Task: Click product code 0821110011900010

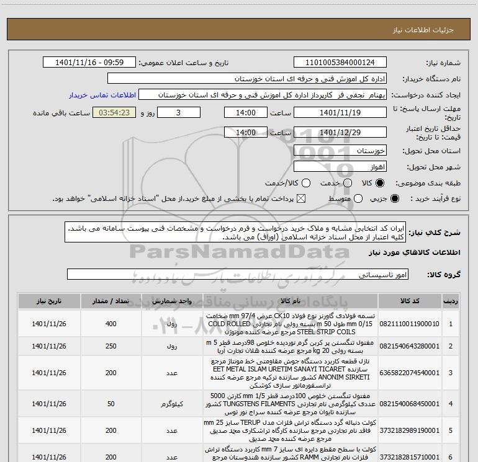Action: (x=410, y=324)
